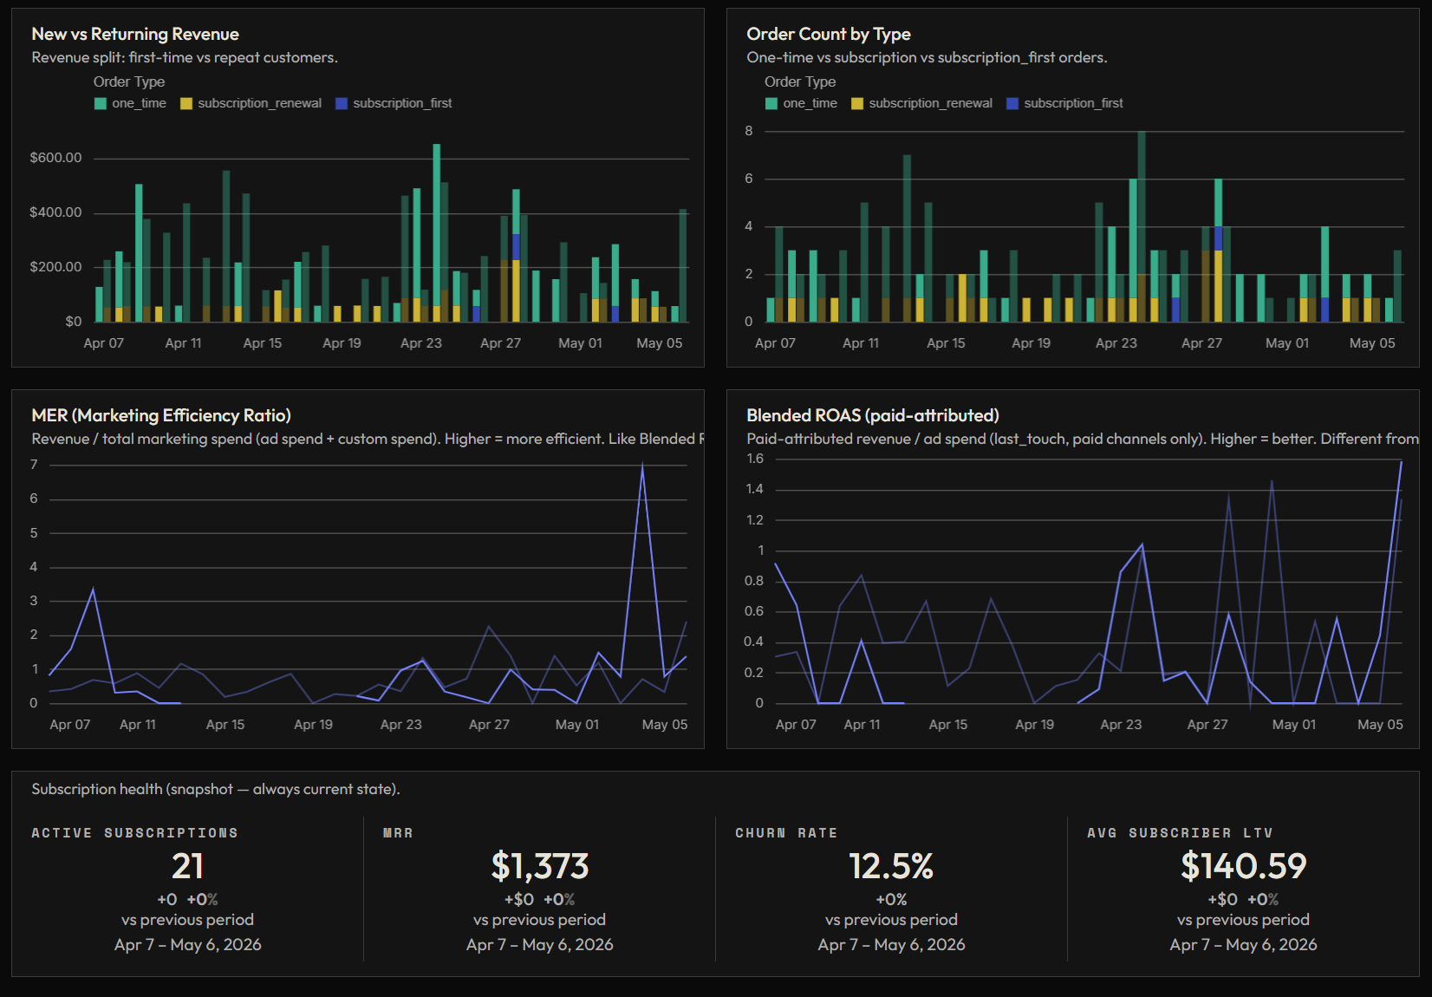This screenshot has height=997, width=1432.
Task: Click the one_time green swatch in Revenue legend
Action: pos(101,103)
